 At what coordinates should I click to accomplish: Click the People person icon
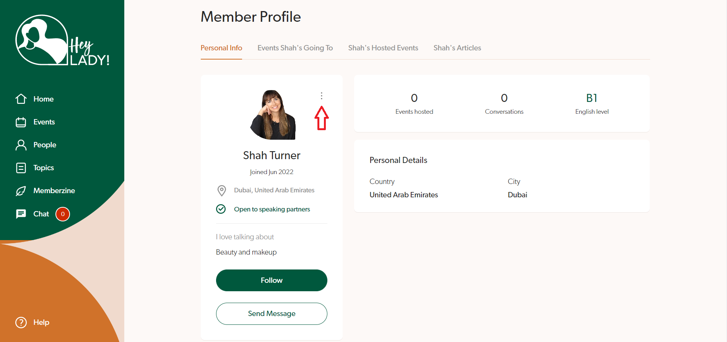[21, 145]
